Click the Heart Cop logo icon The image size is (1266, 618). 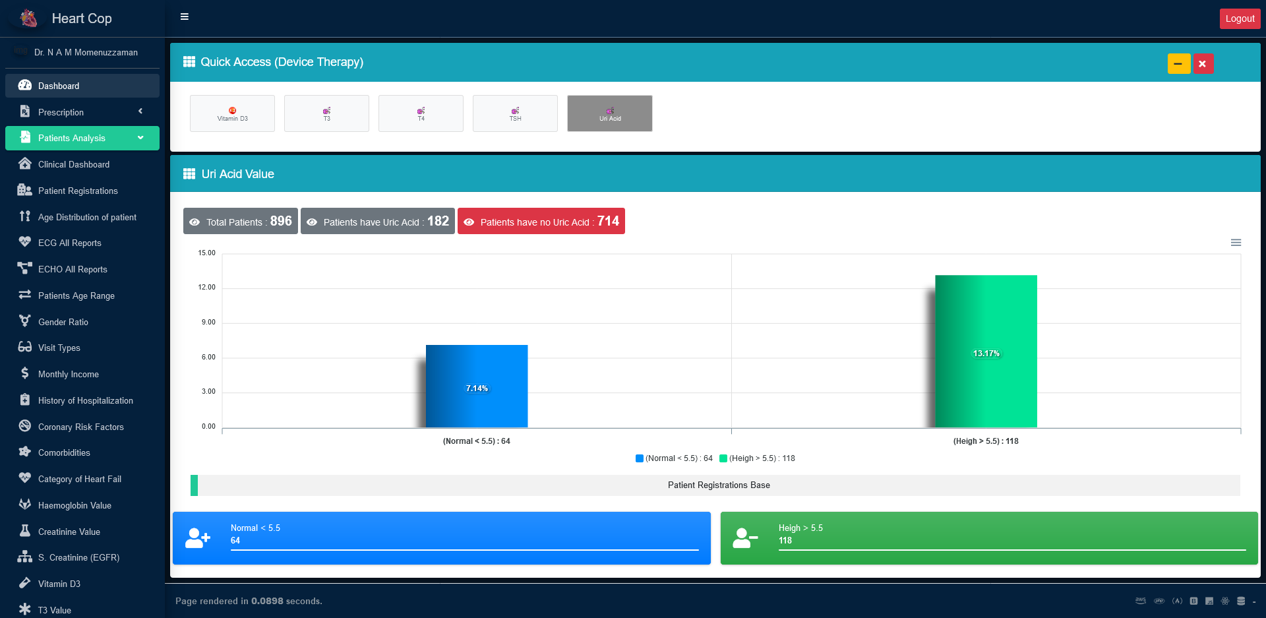click(28, 18)
